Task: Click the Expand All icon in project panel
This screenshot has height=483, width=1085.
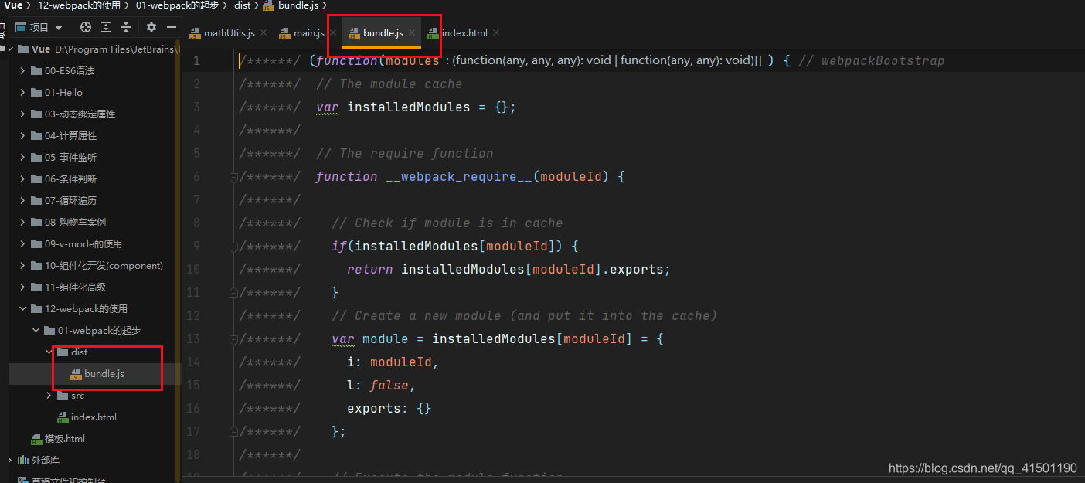Action: click(x=106, y=27)
